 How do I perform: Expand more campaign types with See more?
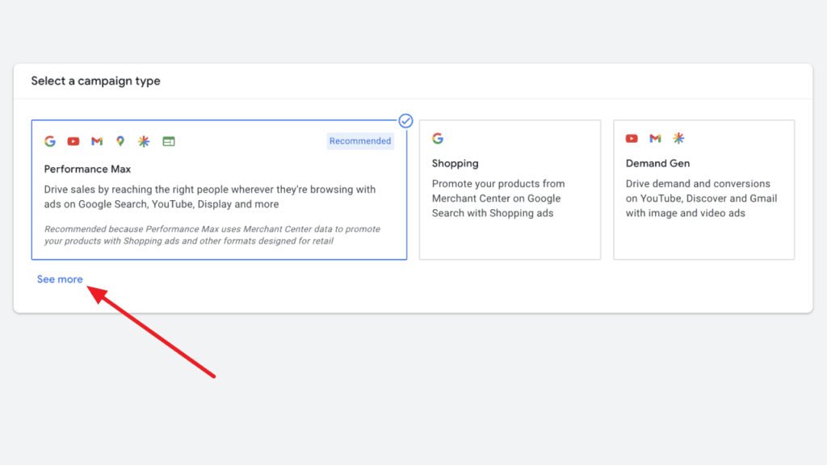(59, 279)
